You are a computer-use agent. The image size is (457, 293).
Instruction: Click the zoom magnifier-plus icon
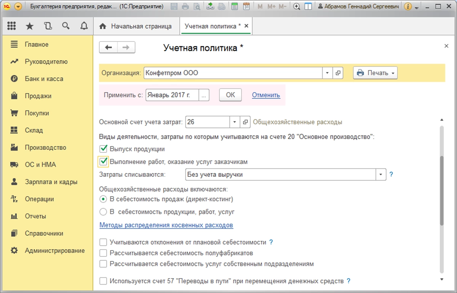(x=297, y=6)
